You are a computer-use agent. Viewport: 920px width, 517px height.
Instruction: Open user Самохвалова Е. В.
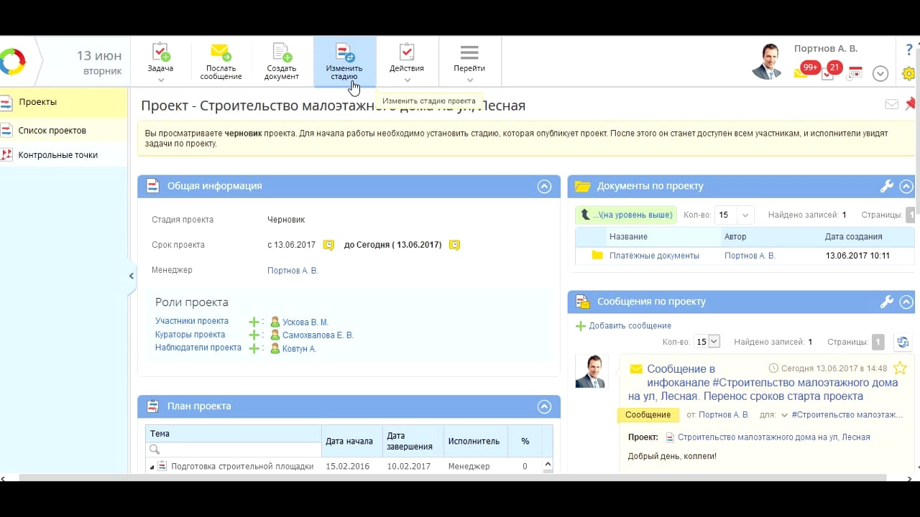pyautogui.click(x=318, y=335)
